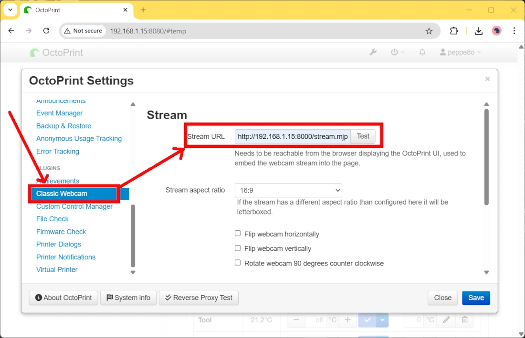Screen dimensions: 525x338
Task: Open notifications bell icon
Action: click(x=422, y=52)
